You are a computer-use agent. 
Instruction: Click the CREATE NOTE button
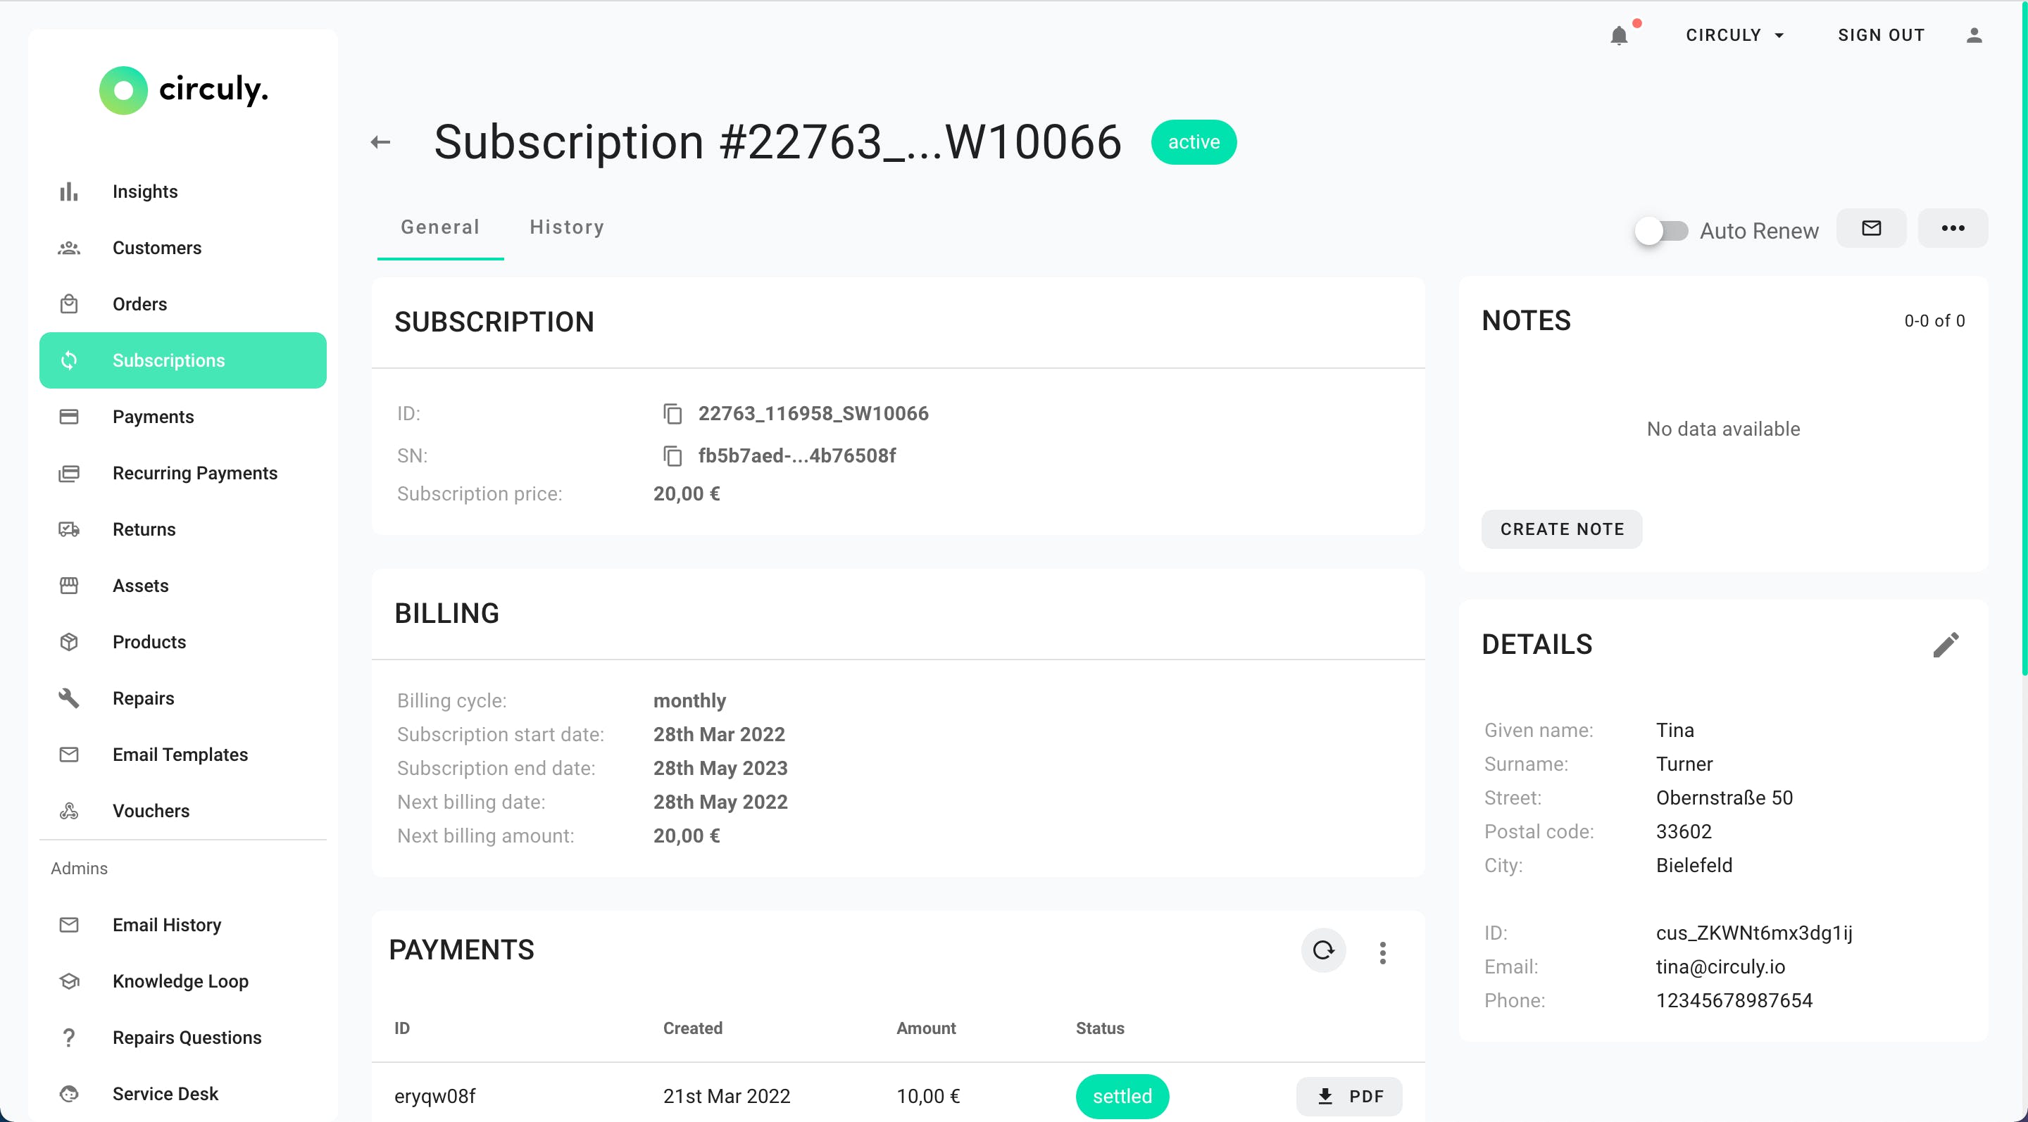[x=1562, y=529]
